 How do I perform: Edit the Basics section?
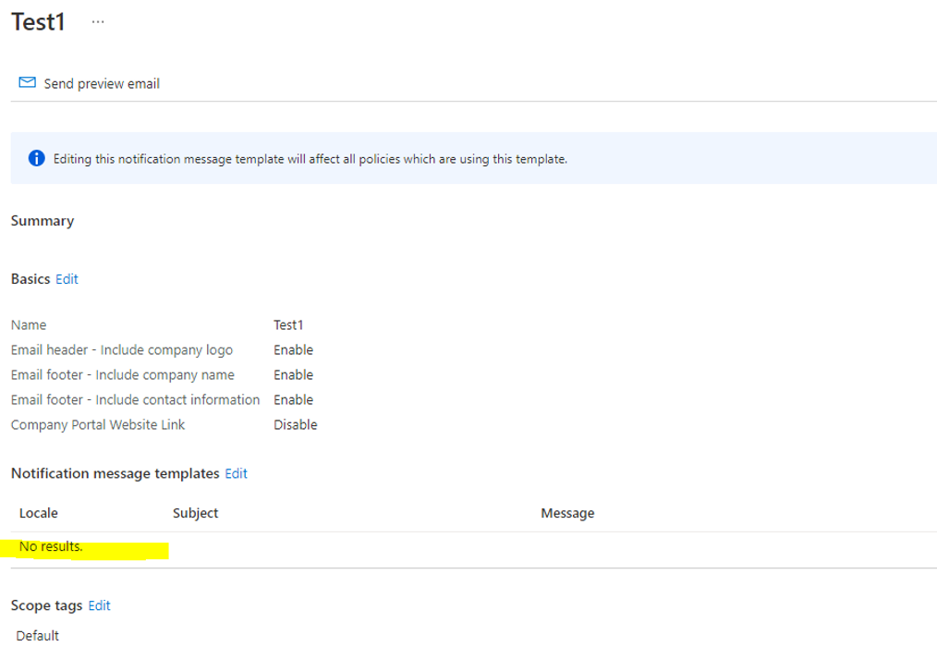pyautogui.click(x=66, y=278)
